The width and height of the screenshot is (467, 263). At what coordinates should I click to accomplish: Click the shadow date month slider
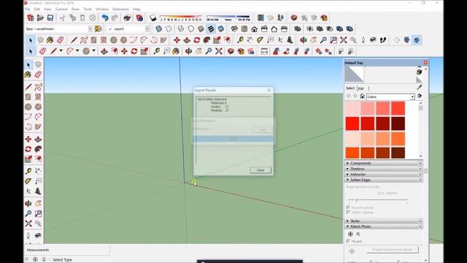click(x=181, y=18)
